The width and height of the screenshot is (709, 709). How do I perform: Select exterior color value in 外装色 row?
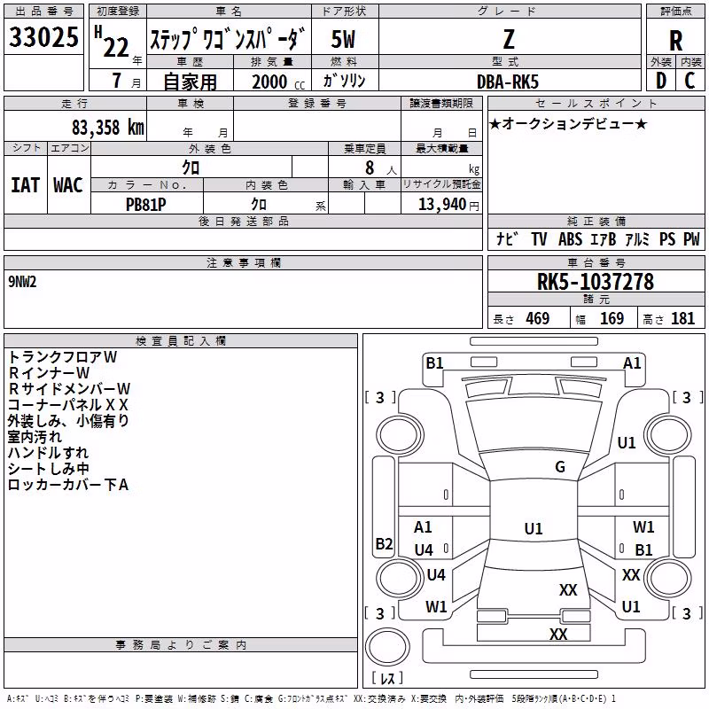(x=191, y=168)
